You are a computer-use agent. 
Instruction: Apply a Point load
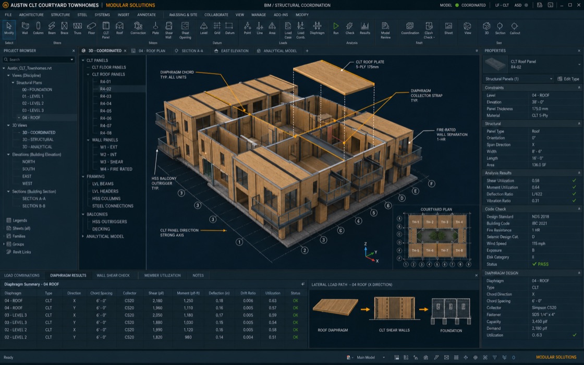pyautogui.click(x=247, y=29)
